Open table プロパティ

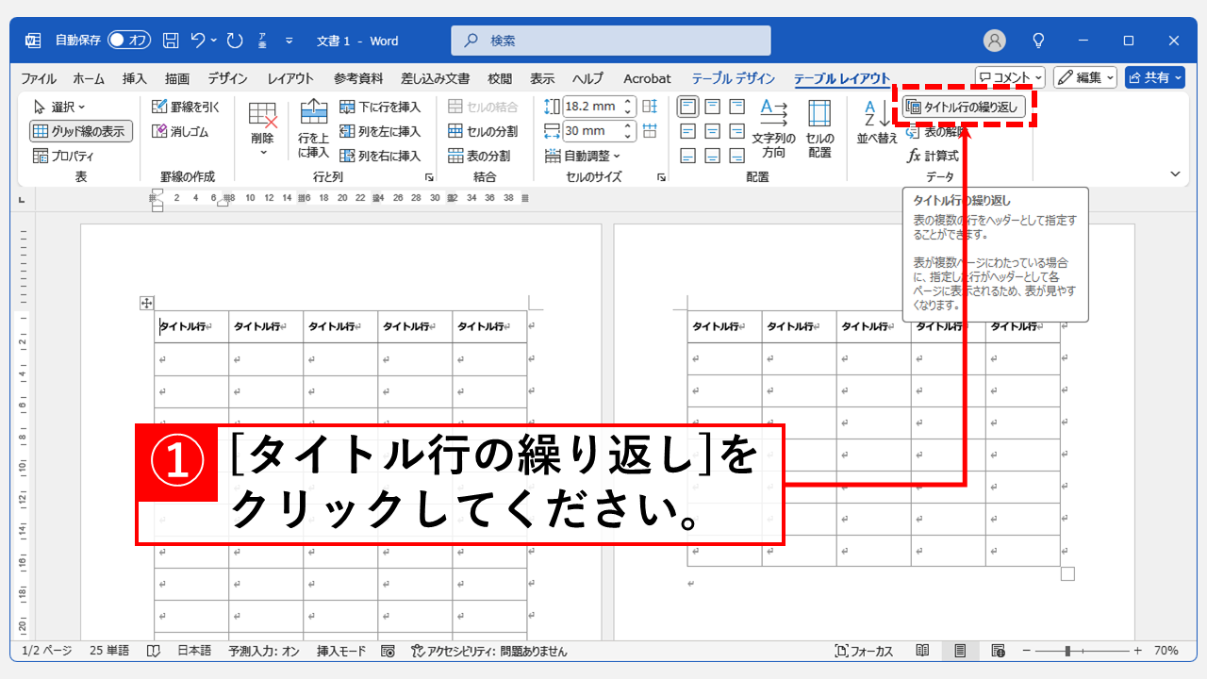[63, 156]
